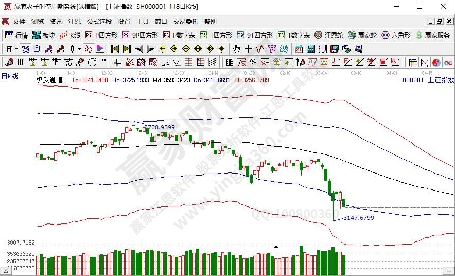This screenshot has height=276, width=455.
Task: Click the square with dimension marks icon
Action: tap(118, 62)
